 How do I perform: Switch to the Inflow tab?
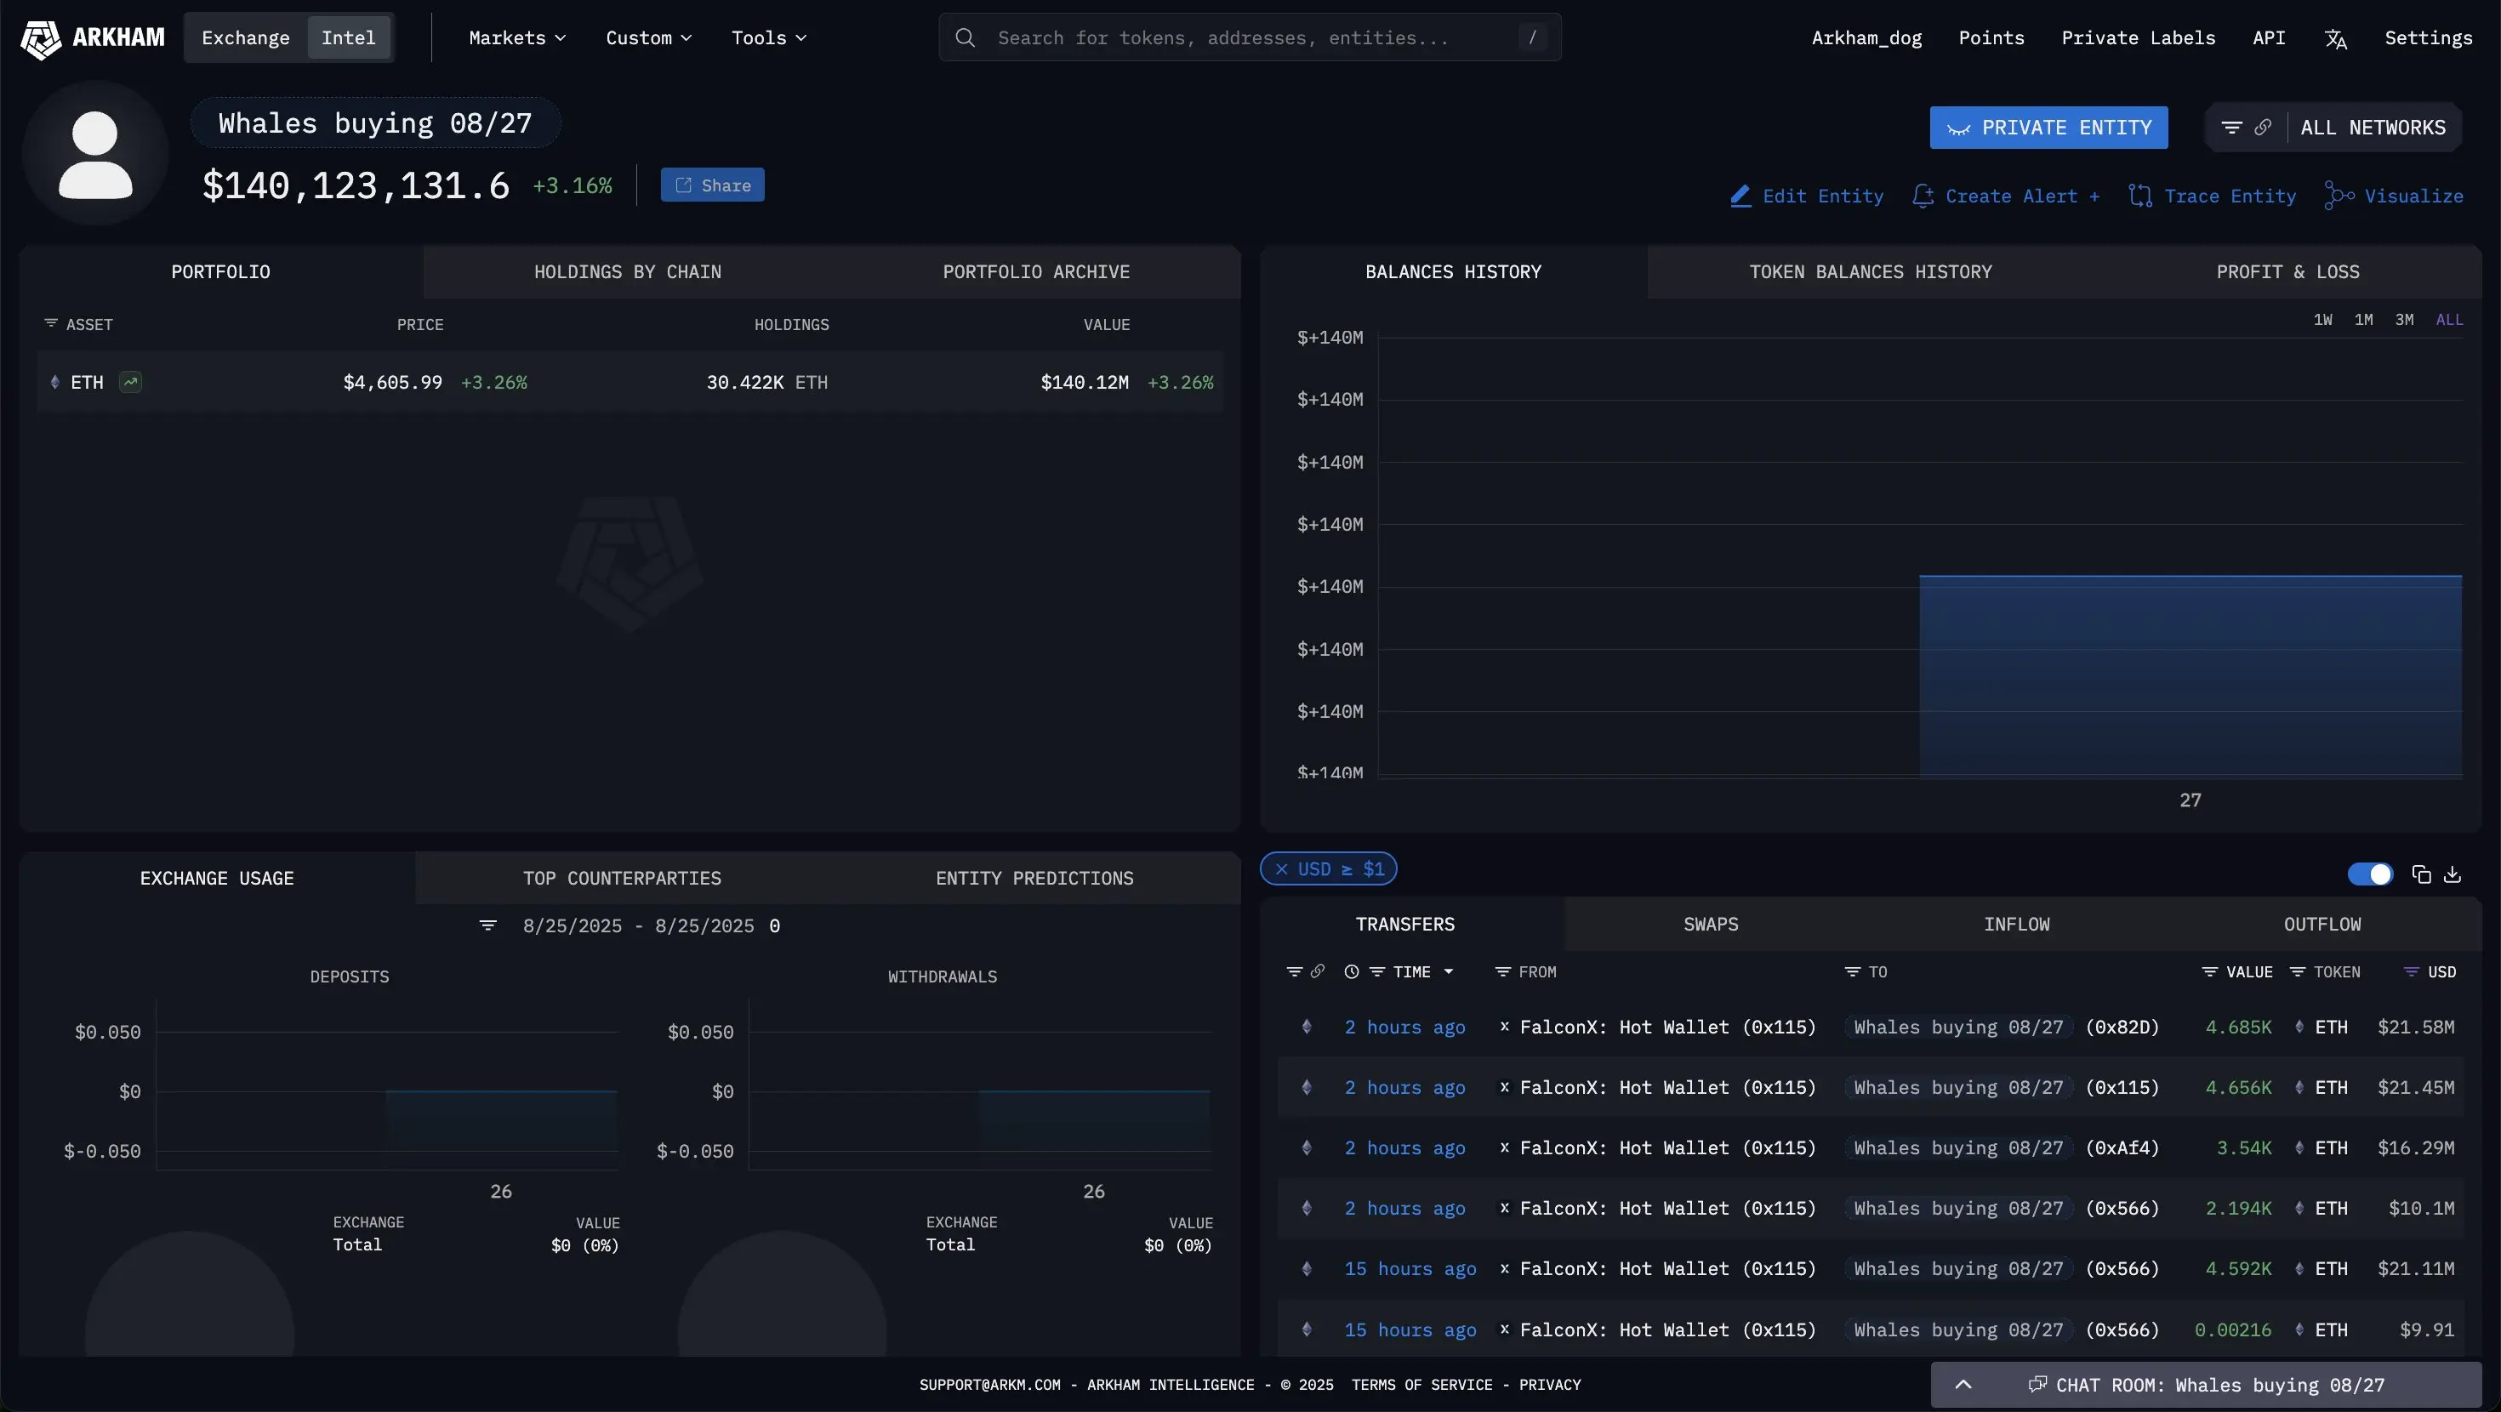(x=2016, y=925)
